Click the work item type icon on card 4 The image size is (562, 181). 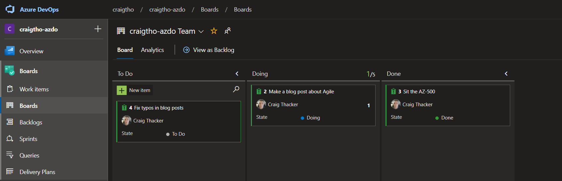click(124, 108)
